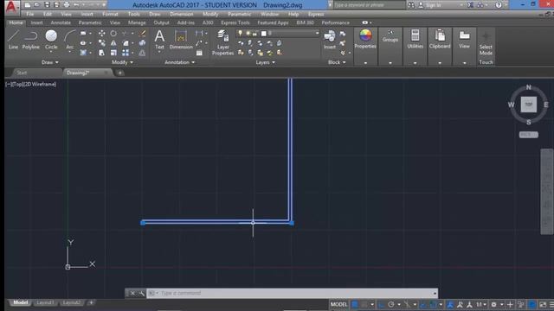Click the Copy tool icon

(102, 43)
